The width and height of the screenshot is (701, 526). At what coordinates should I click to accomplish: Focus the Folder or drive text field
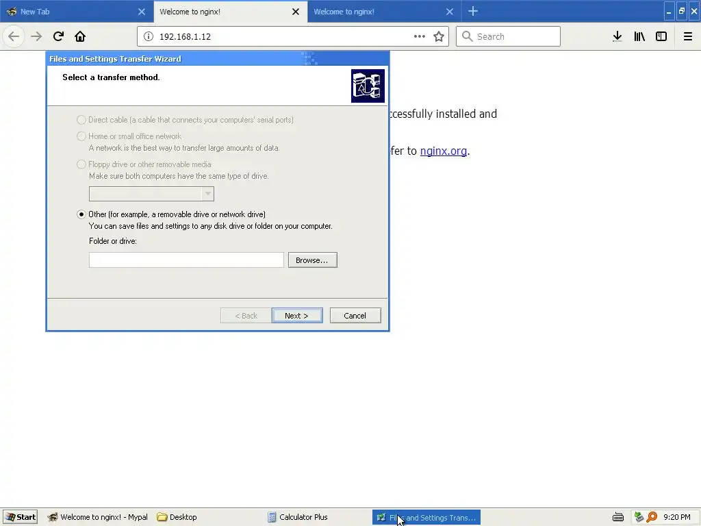click(186, 260)
